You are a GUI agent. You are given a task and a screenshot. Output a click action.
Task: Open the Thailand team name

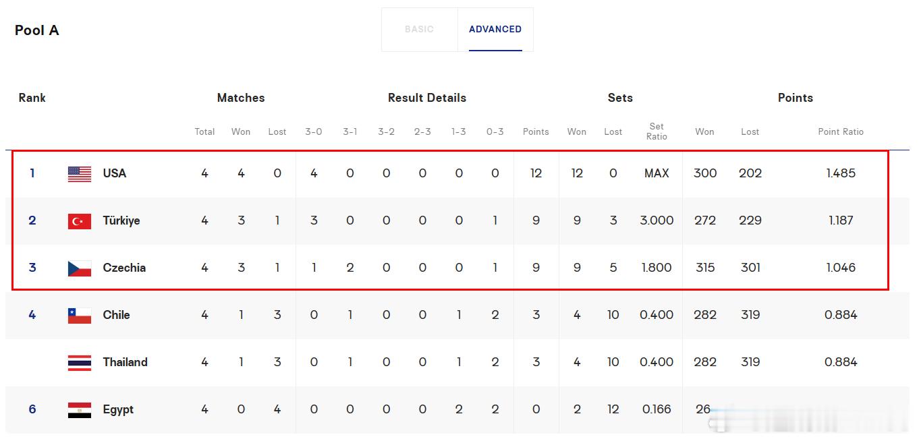click(x=125, y=362)
